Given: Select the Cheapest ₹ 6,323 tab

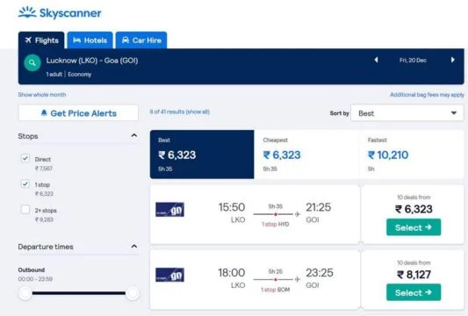Looking at the screenshot, I should pyautogui.click(x=306, y=154).
